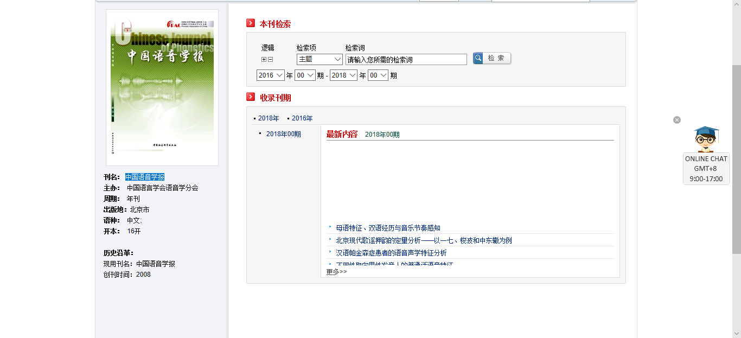The width and height of the screenshot is (741, 338).
Task: Open the ONLINE CHAT mascot assistant
Action: coord(706,139)
